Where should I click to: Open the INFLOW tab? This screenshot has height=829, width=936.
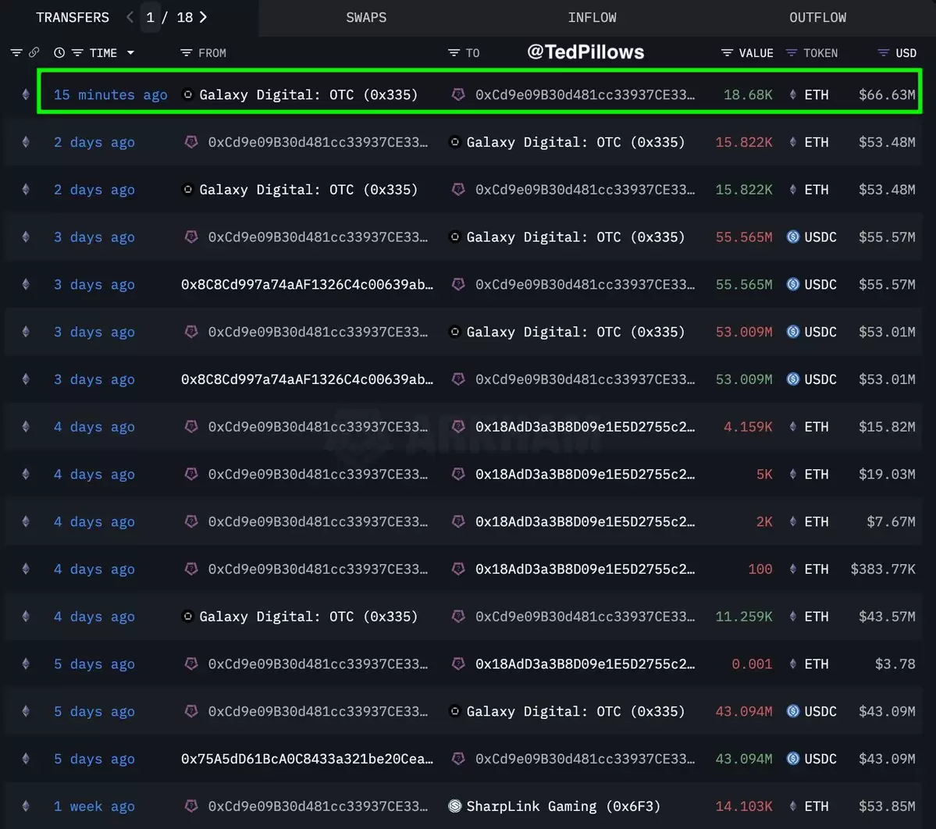tap(592, 18)
